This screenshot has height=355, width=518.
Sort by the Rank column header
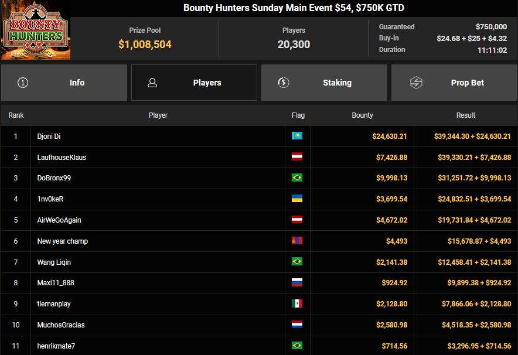point(16,115)
